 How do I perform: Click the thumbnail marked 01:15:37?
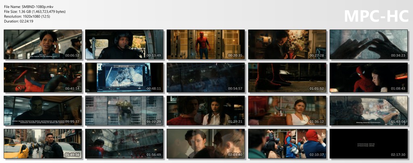tap(43, 111)
